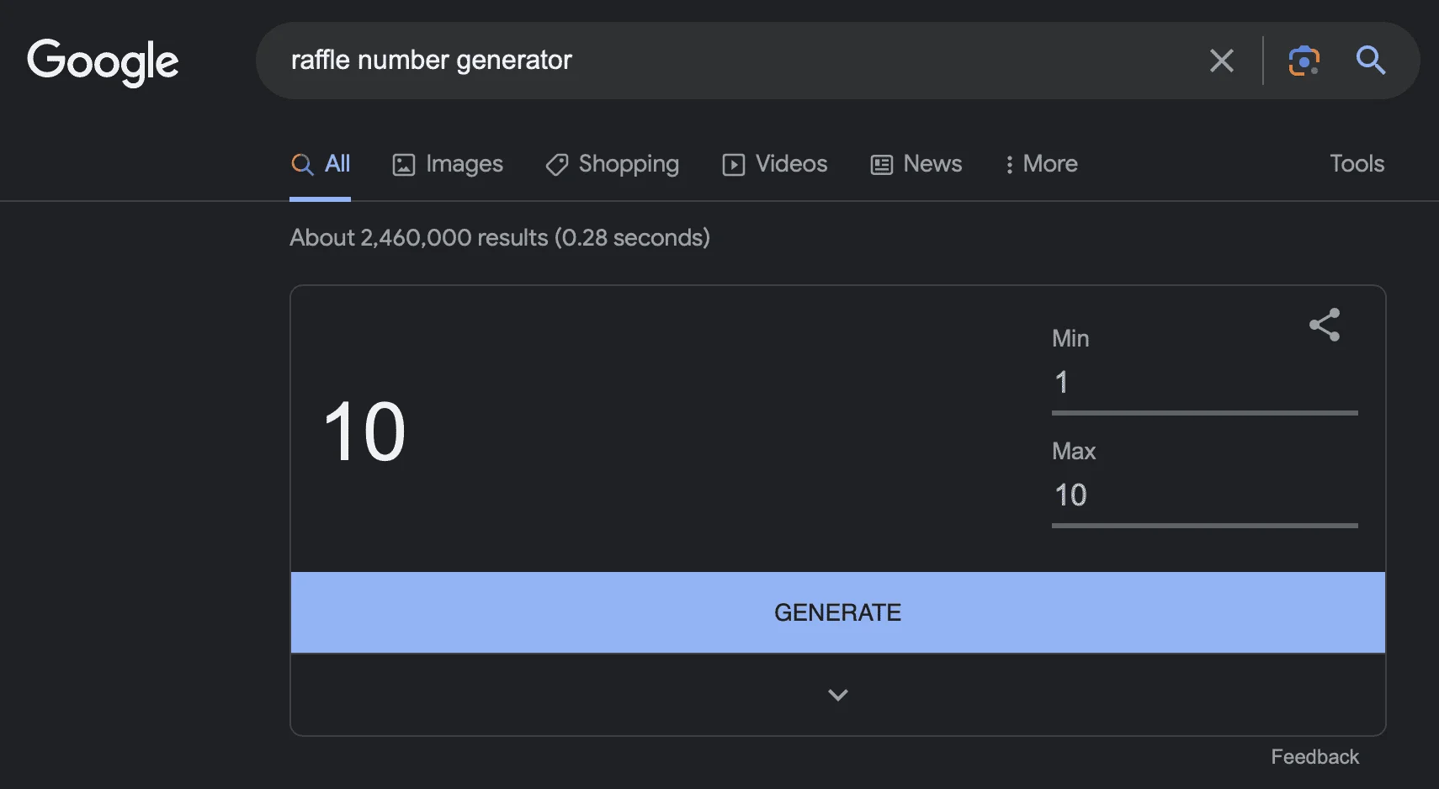Share the random number result
1439x789 pixels.
tap(1325, 325)
